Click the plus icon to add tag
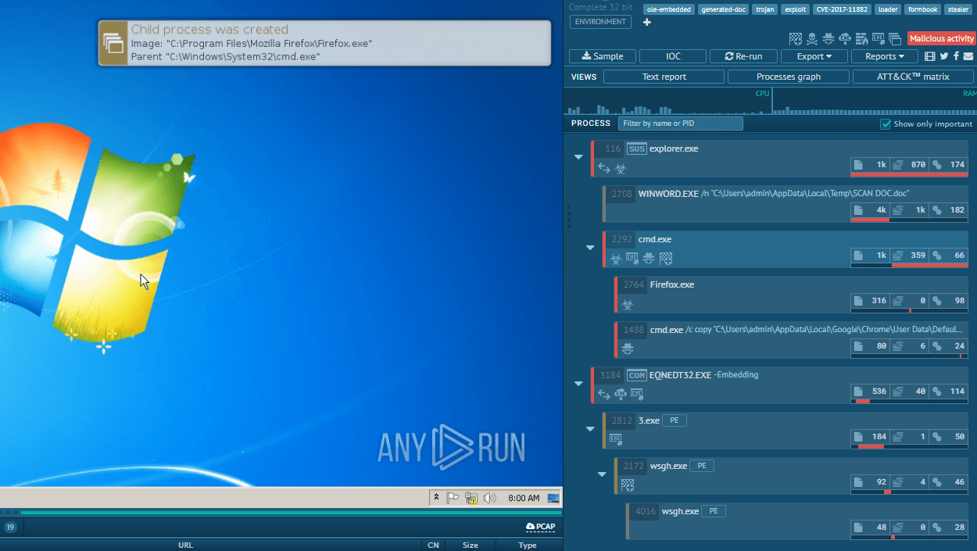The image size is (977, 551). (x=646, y=22)
